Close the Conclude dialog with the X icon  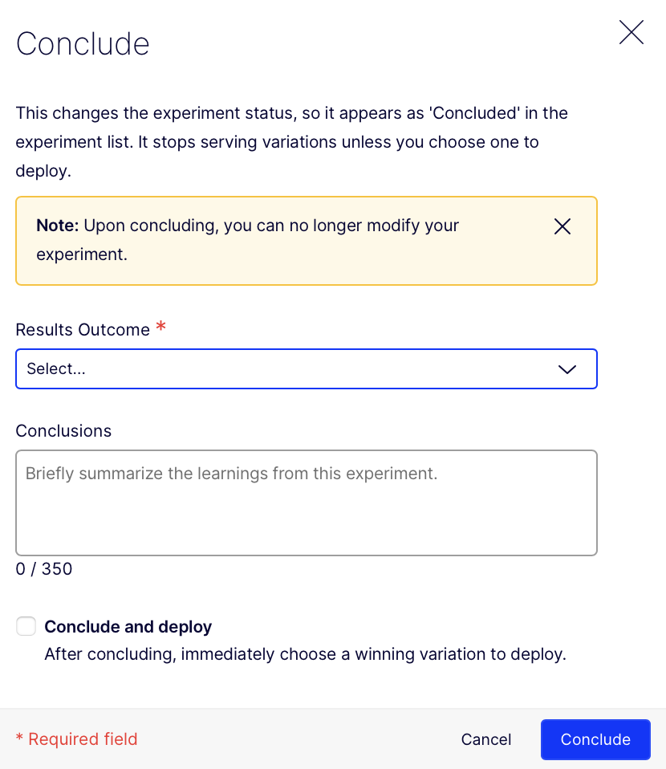point(631,33)
